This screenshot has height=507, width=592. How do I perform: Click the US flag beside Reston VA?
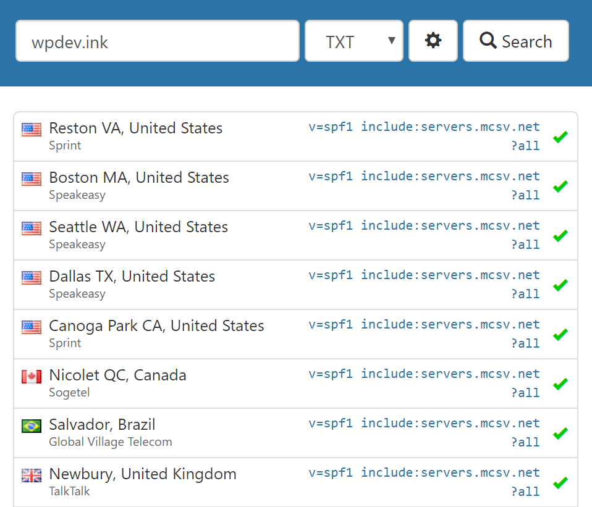coord(32,129)
